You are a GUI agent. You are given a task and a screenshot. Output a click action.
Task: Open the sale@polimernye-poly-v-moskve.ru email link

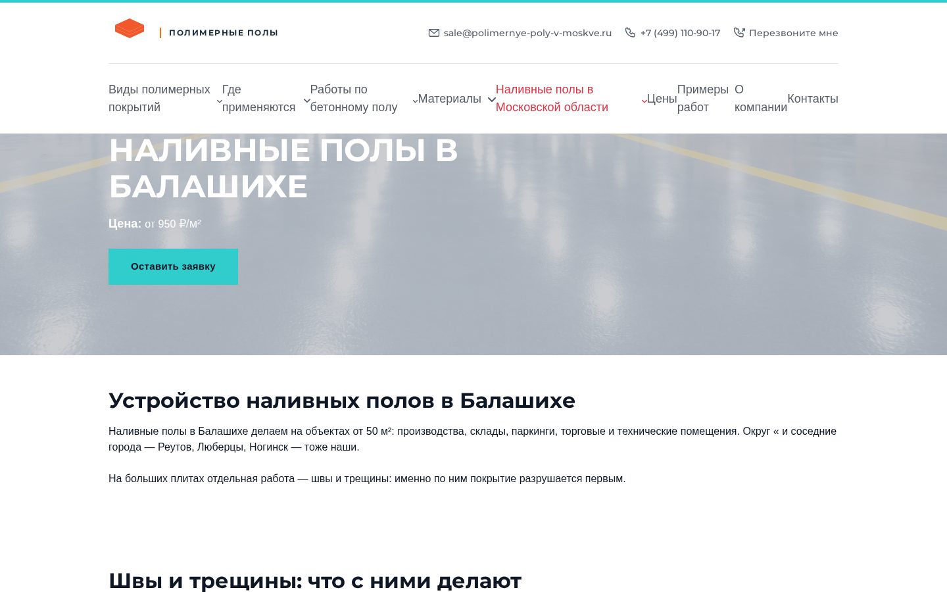pos(527,33)
